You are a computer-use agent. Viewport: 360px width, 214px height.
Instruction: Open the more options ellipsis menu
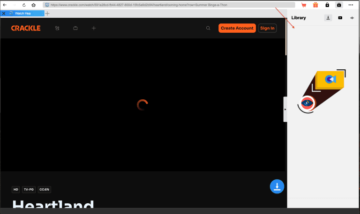pos(351,5)
